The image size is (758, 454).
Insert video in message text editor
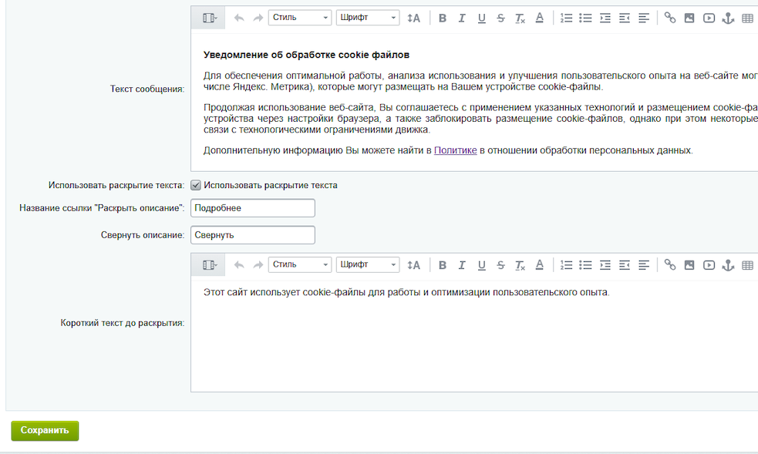[x=709, y=18]
